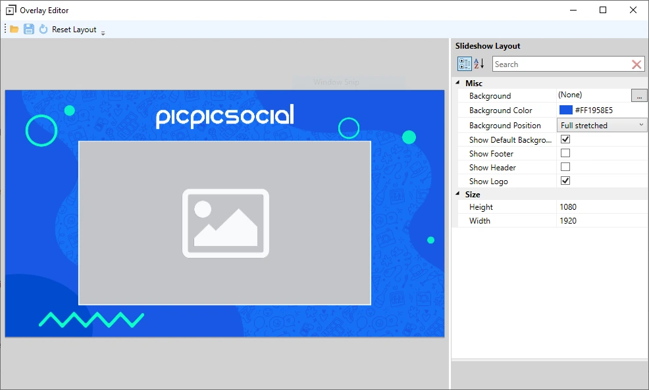Select the gray image placeholder in the canvas
The height and width of the screenshot is (390, 649).
pyautogui.click(x=224, y=223)
